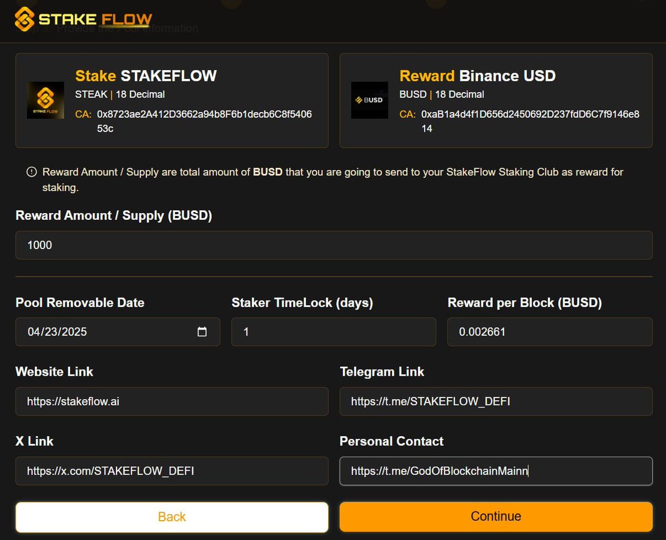Go back with the Back button
The width and height of the screenshot is (666, 540).
point(172,517)
